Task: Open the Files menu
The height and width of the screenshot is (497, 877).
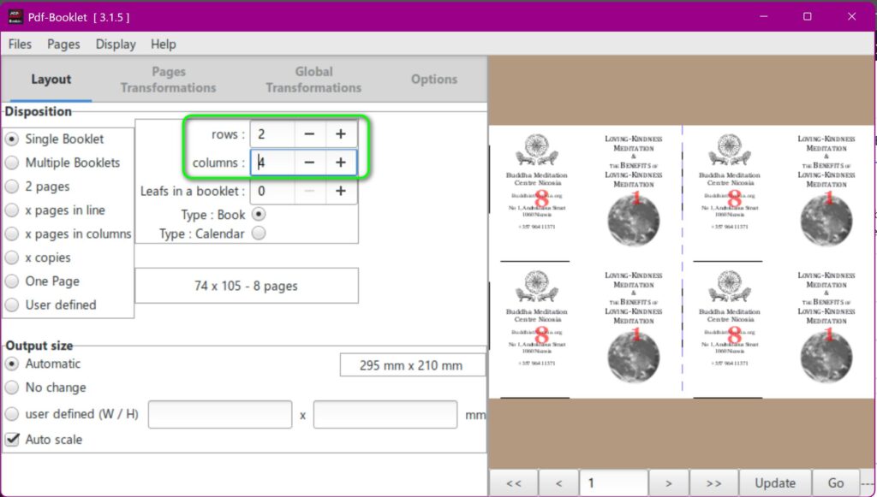Action: [20, 44]
